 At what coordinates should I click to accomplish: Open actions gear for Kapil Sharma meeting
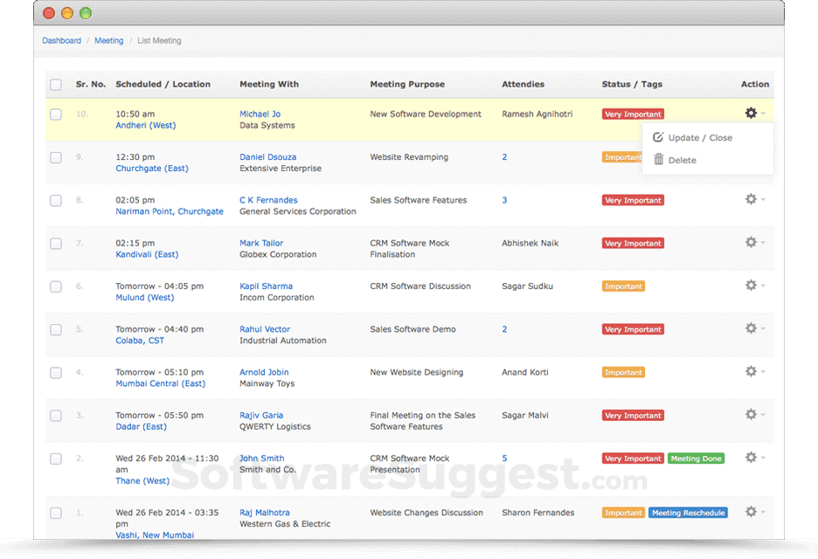point(749,286)
